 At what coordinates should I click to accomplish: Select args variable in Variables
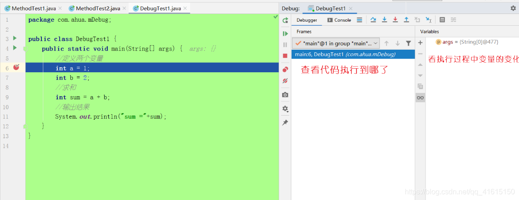pyautogui.click(x=467, y=42)
